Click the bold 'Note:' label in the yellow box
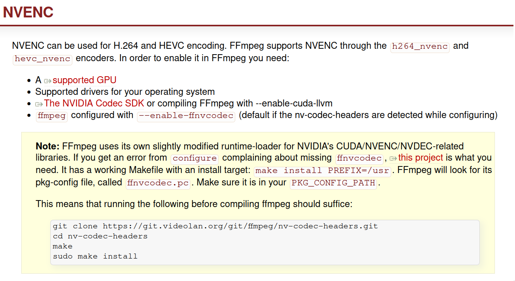515x281 pixels. pos(48,146)
